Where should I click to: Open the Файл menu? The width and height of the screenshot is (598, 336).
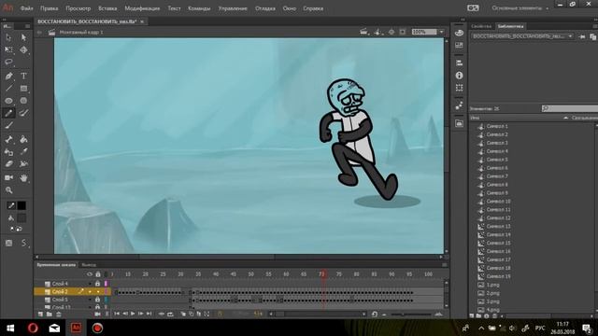pos(26,8)
